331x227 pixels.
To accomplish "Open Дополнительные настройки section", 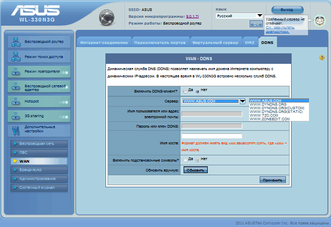I will 39,131.
